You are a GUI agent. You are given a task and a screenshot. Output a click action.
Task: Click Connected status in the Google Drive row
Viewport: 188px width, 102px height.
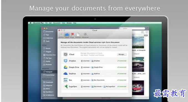[122, 67]
